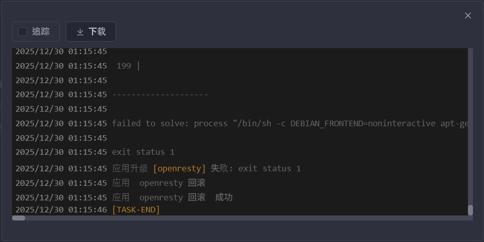Click the orange [openresty] tag
This screenshot has height=242, width=484.
pyautogui.click(x=179, y=168)
